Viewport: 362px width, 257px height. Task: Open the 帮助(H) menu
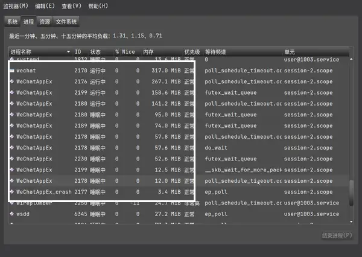click(x=98, y=6)
